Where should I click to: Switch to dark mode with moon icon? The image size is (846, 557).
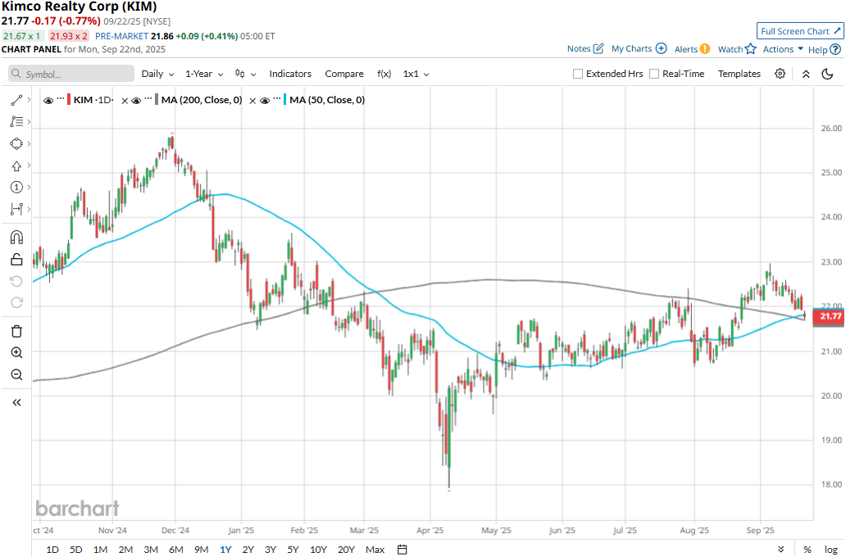tap(827, 74)
